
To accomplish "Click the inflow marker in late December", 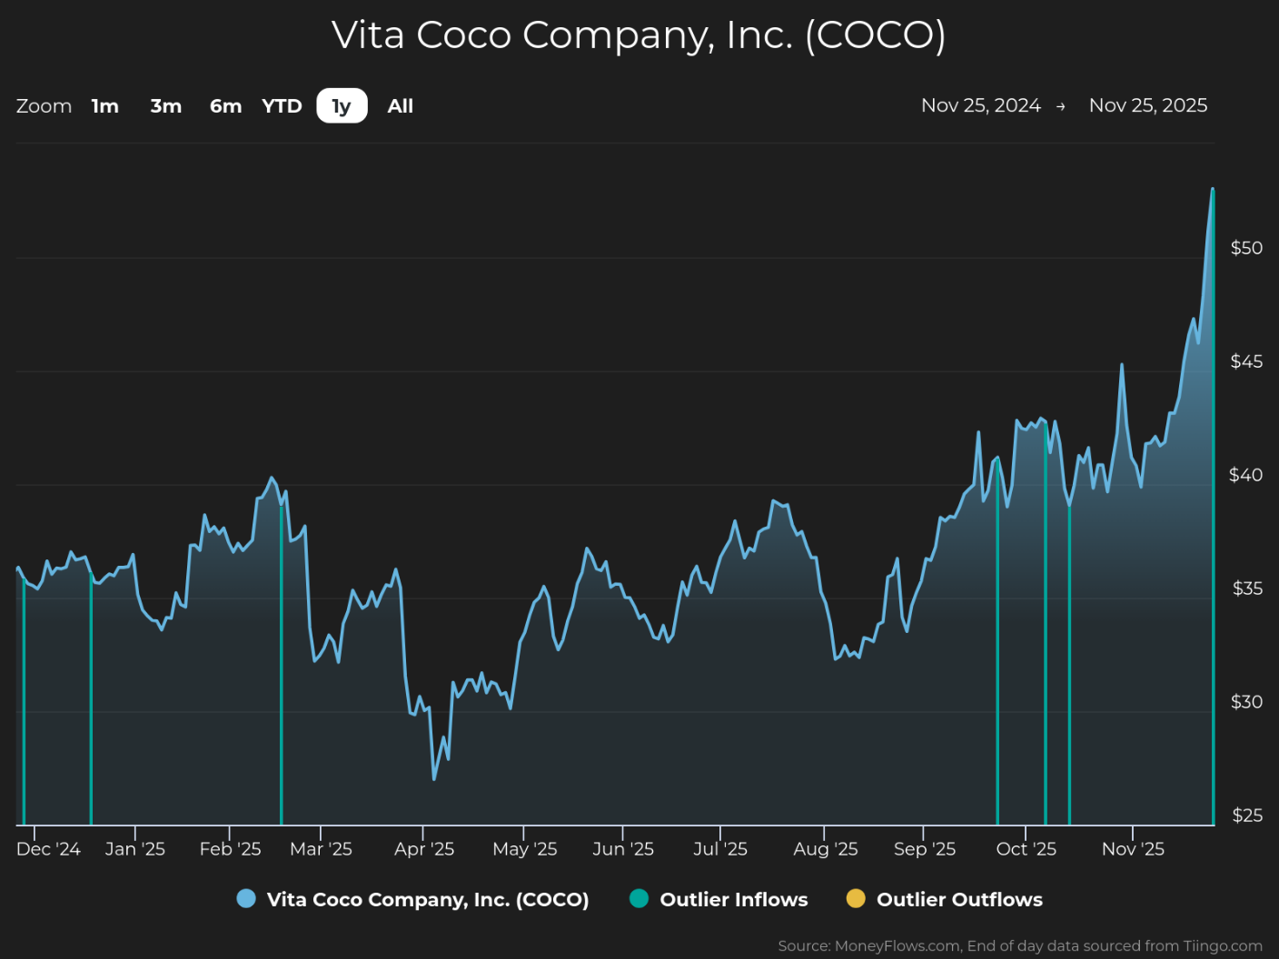I will [91, 699].
